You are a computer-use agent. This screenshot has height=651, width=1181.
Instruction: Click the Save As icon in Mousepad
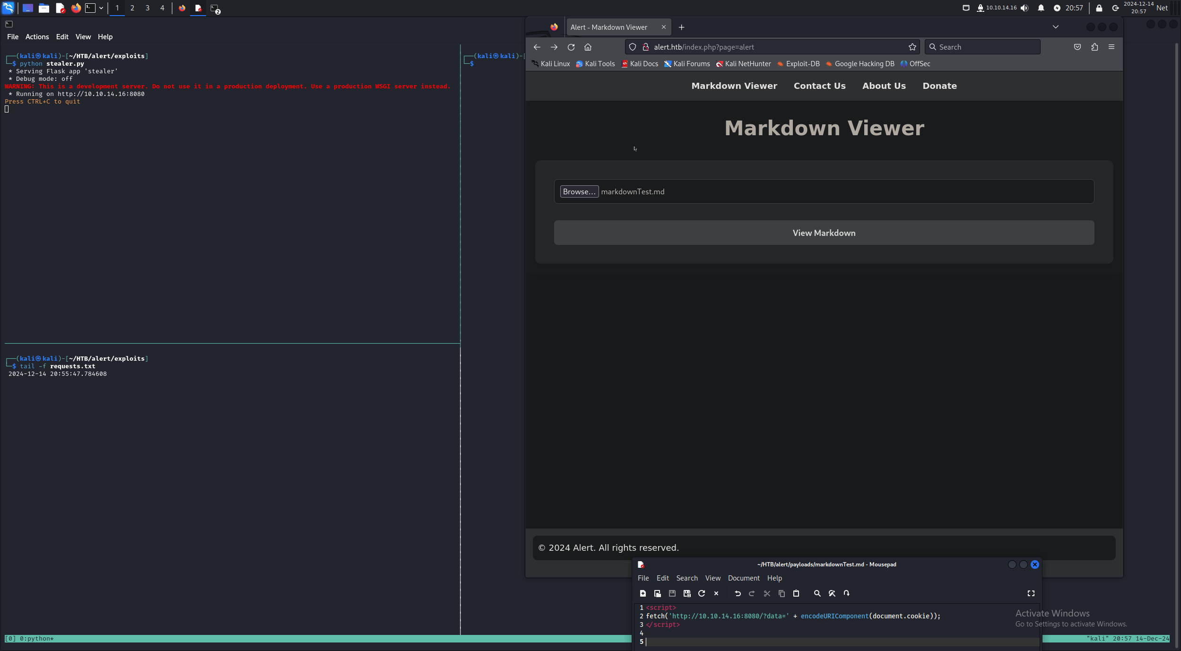pyautogui.click(x=687, y=593)
